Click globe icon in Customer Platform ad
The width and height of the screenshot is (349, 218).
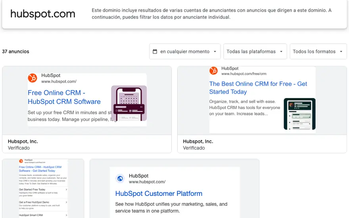[x=120, y=179]
